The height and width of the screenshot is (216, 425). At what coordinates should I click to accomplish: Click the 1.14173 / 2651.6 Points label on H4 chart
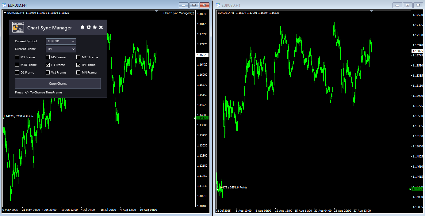[x=18, y=116]
